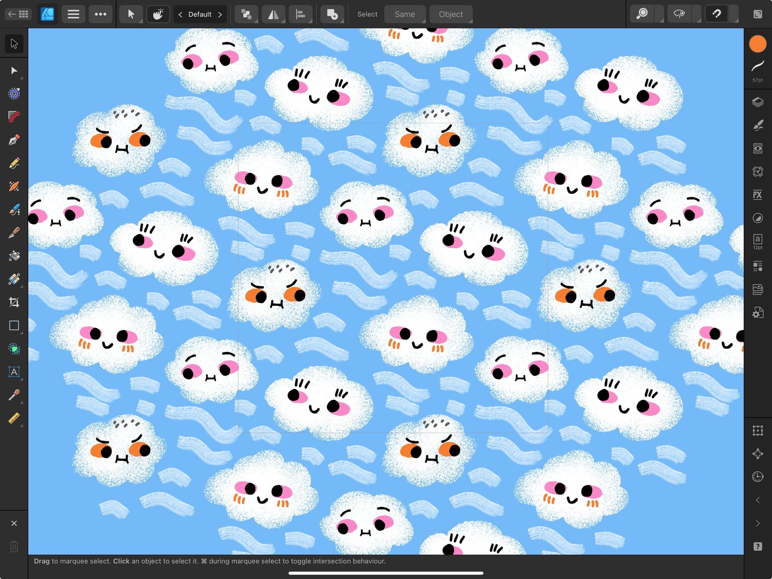Select the Move tool in the left toolbar
772x579 pixels.
(14, 44)
